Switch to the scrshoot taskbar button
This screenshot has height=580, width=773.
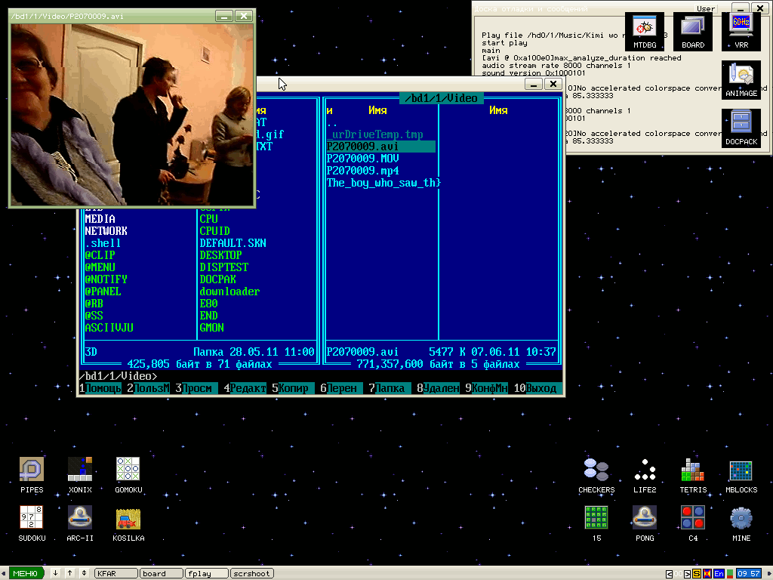tap(252, 574)
